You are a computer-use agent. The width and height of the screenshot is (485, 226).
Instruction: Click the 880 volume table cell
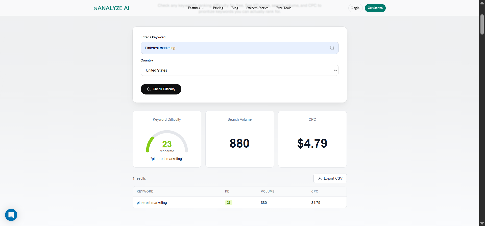point(264,203)
